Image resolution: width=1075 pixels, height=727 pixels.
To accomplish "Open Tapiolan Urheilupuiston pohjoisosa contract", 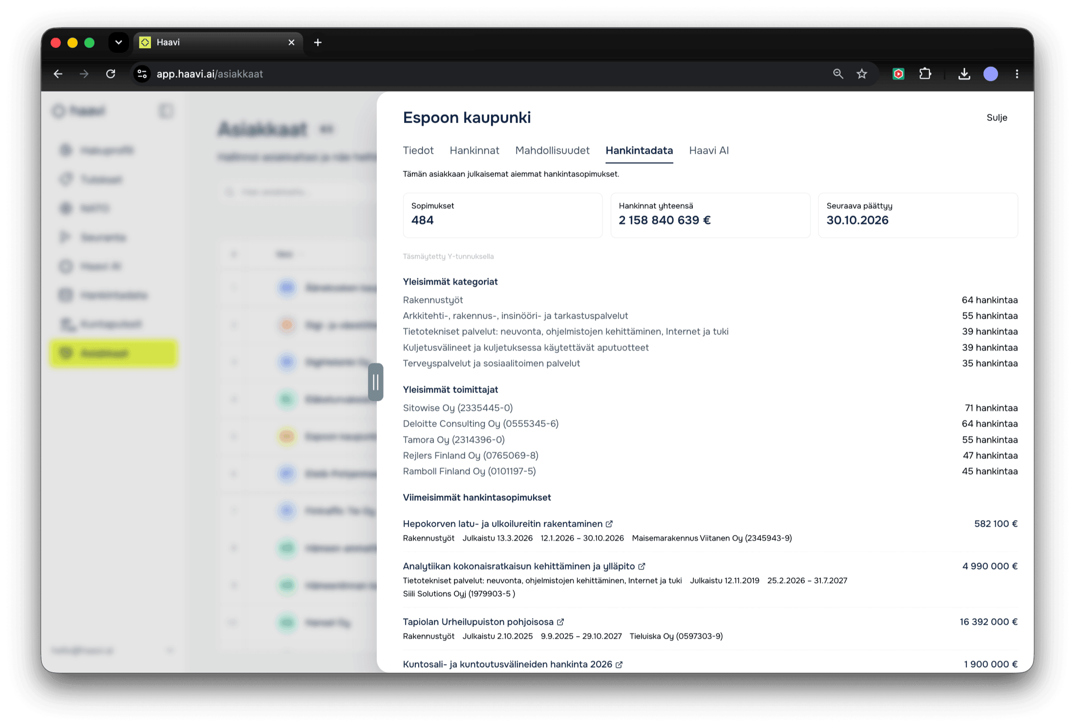I will pos(478,622).
